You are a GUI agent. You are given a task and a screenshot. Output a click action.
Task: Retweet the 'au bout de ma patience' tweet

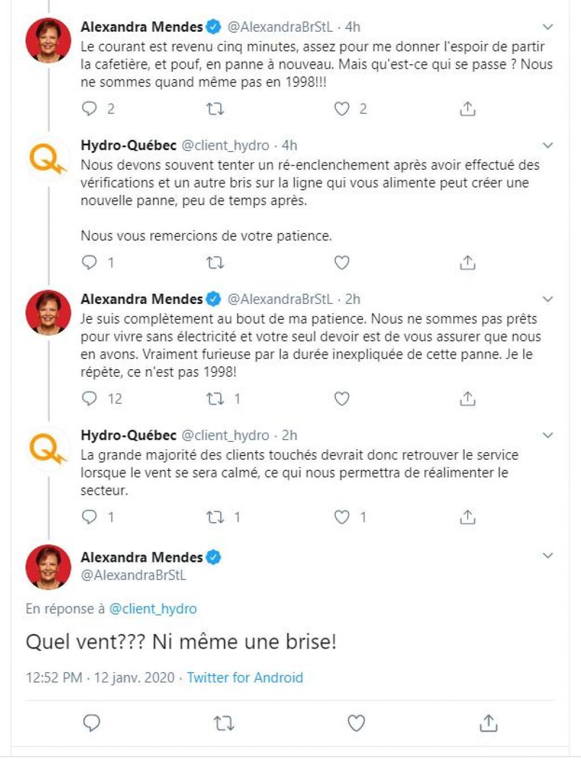coord(215,399)
